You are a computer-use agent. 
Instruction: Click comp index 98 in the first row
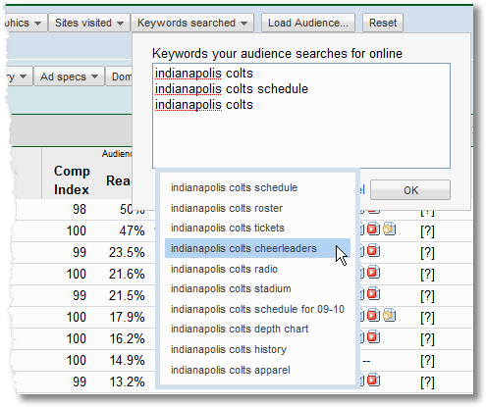click(x=80, y=209)
